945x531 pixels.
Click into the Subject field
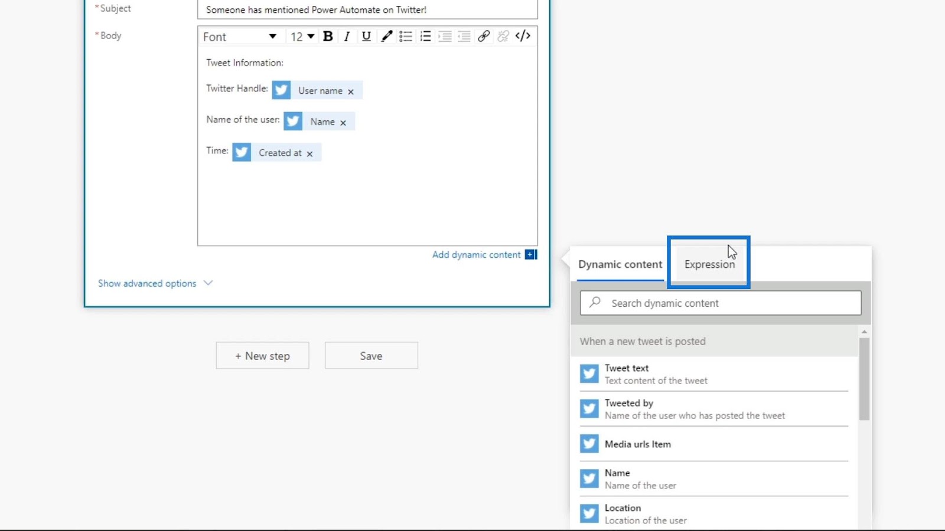pyautogui.click(x=367, y=9)
